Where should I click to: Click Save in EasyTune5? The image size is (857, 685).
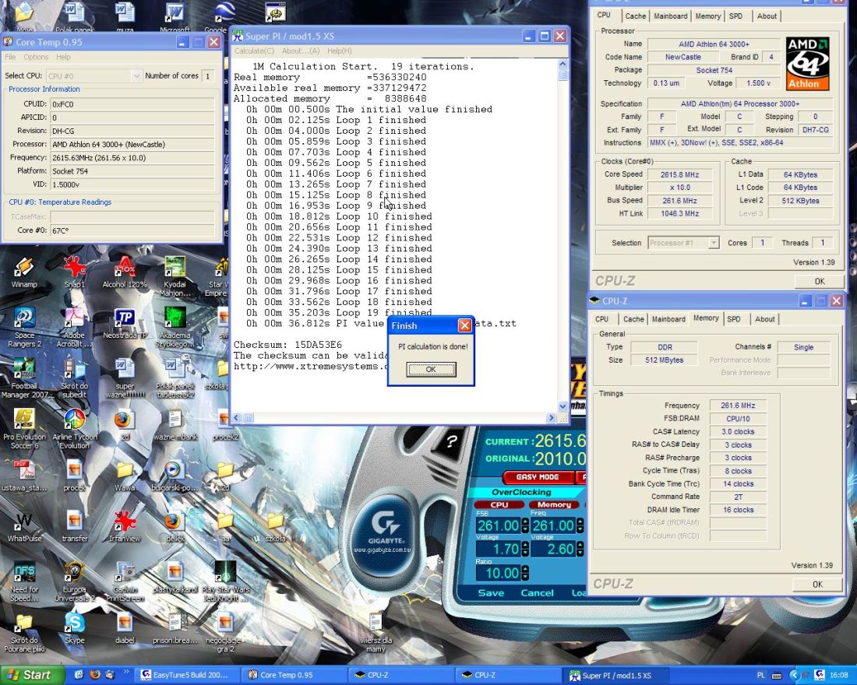pos(491,592)
